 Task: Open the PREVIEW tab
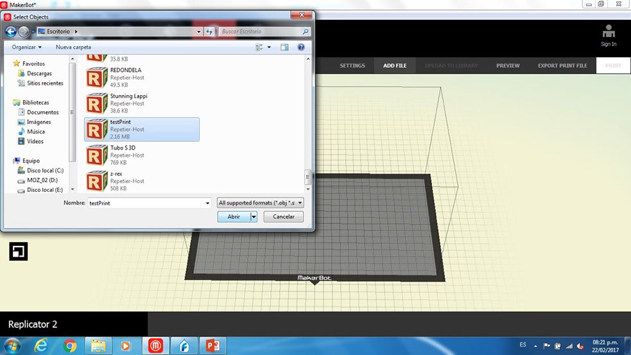coord(508,65)
